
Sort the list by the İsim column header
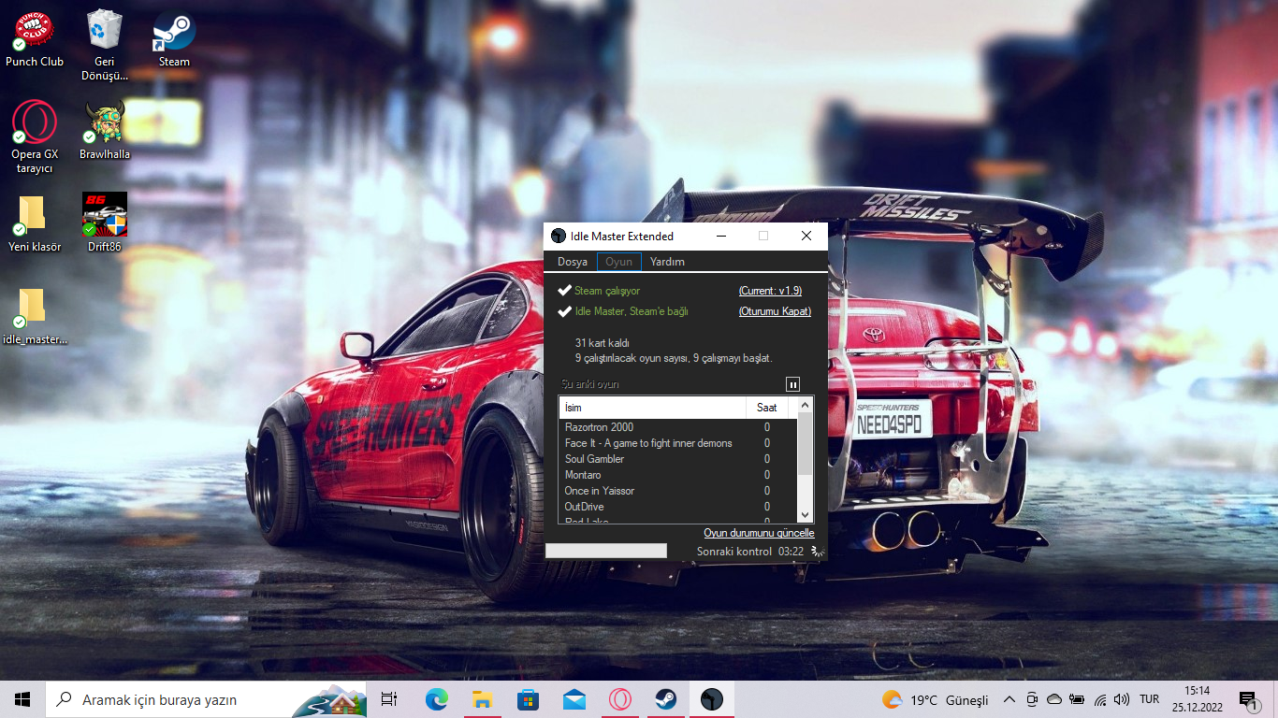pyautogui.click(x=652, y=408)
